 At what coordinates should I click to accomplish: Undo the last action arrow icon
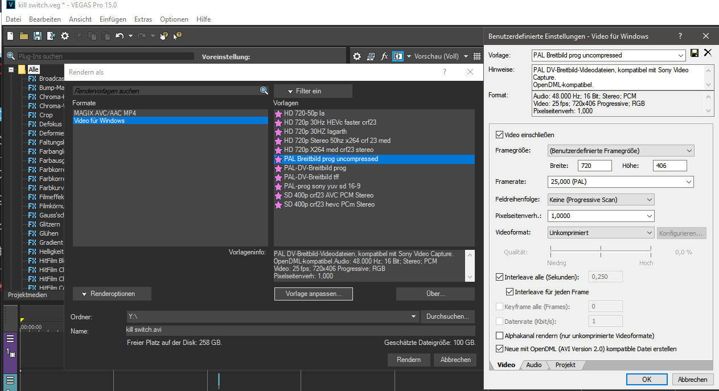pos(120,36)
